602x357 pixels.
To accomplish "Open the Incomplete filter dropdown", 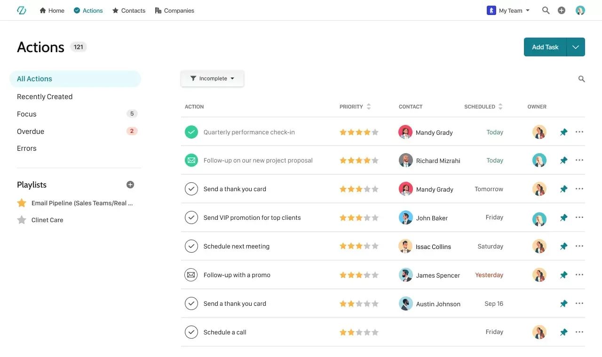I will [212, 78].
